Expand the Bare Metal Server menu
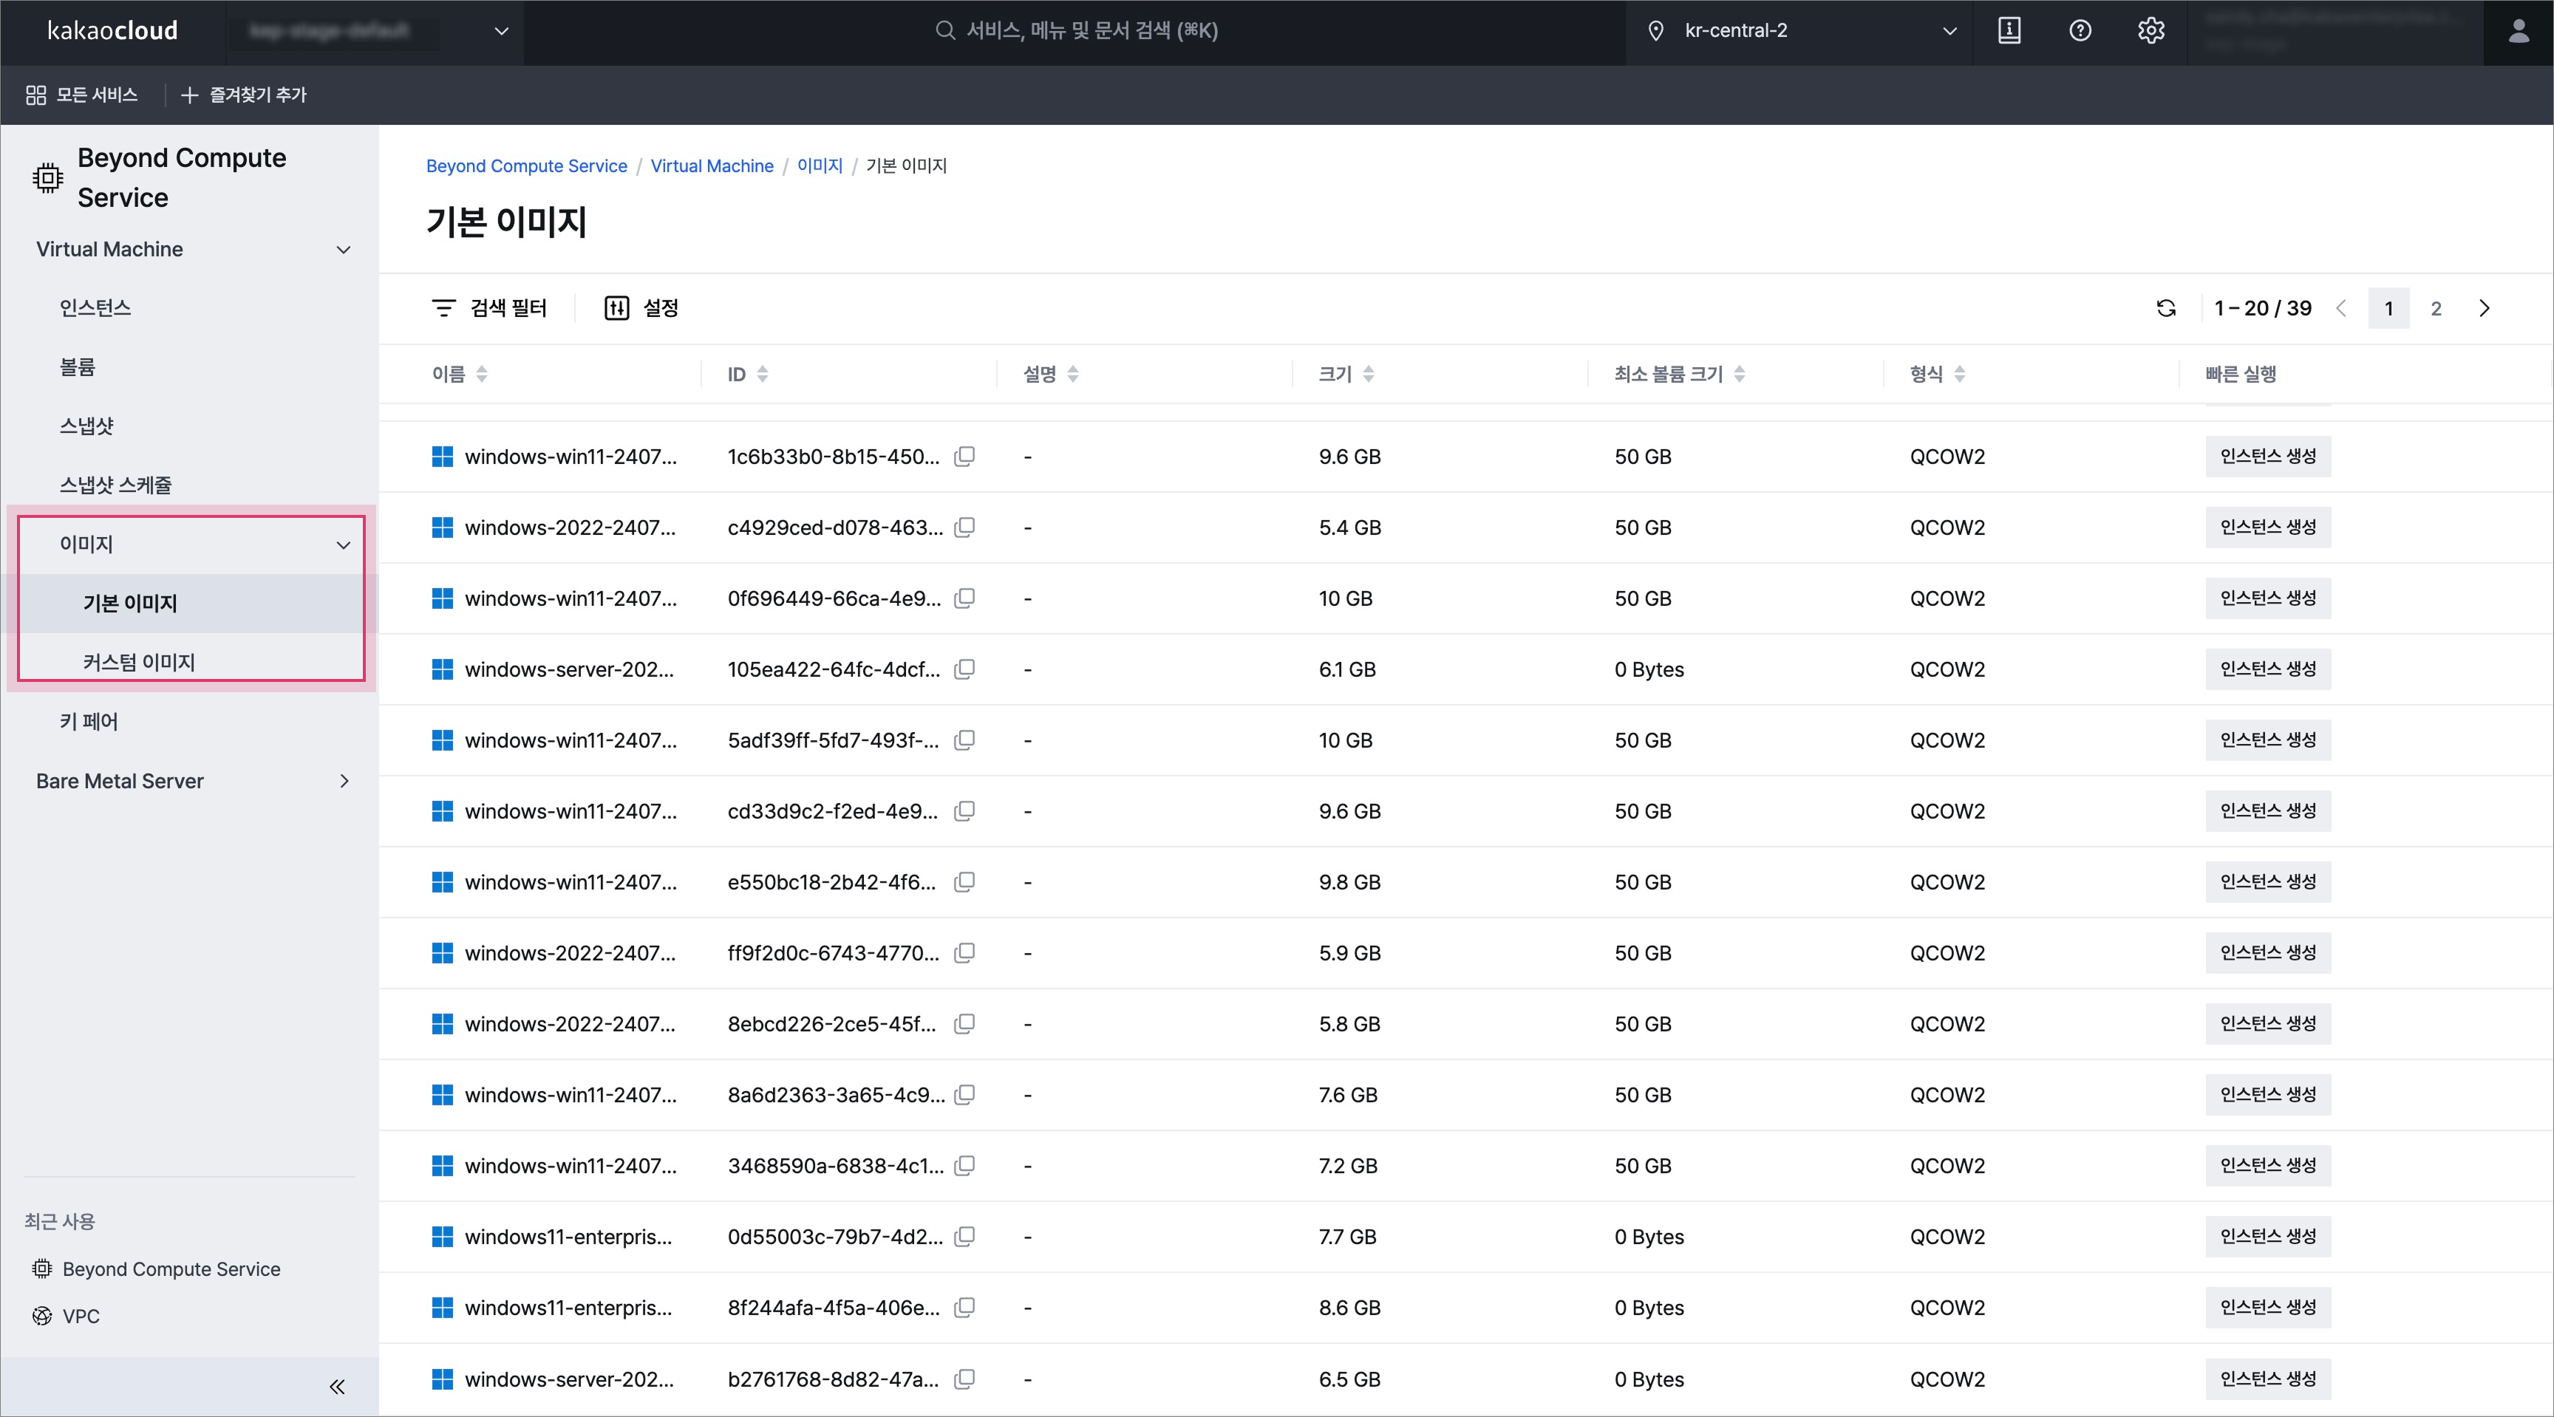The height and width of the screenshot is (1417, 2554). pyautogui.click(x=343, y=781)
